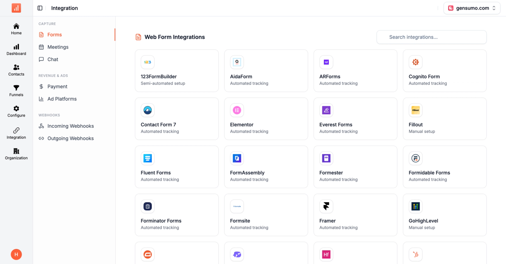Click the Forminator Forms logo icon
Screen dimensions: 506x264
coord(148,206)
